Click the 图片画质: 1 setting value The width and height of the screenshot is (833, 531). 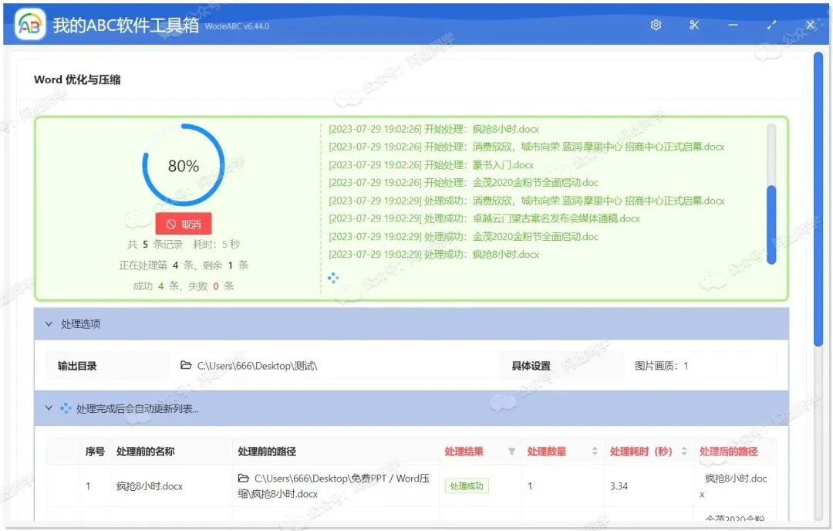click(x=662, y=366)
